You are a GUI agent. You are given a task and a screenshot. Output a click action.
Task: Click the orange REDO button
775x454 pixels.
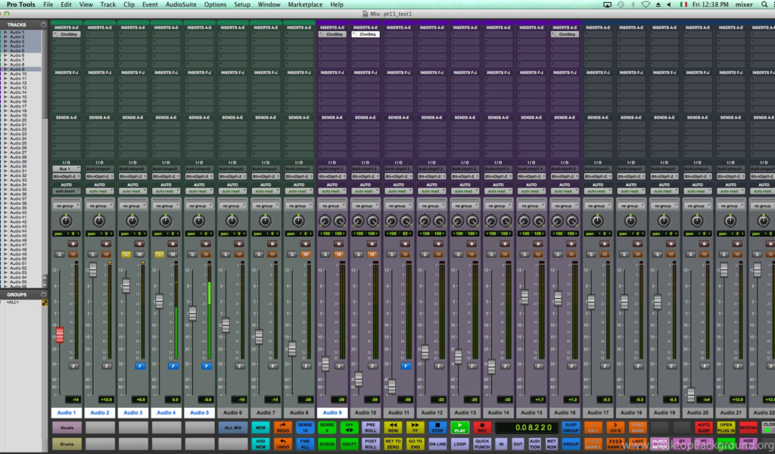(x=282, y=428)
